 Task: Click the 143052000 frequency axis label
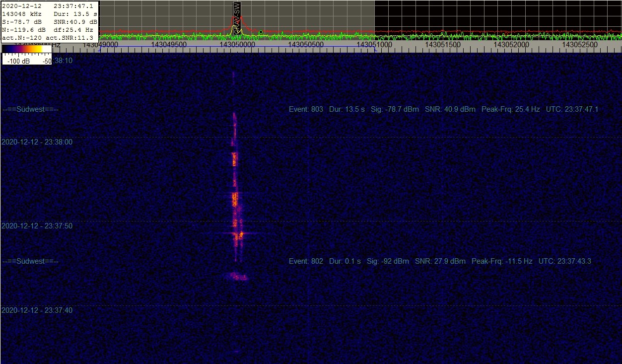click(x=512, y=45)
